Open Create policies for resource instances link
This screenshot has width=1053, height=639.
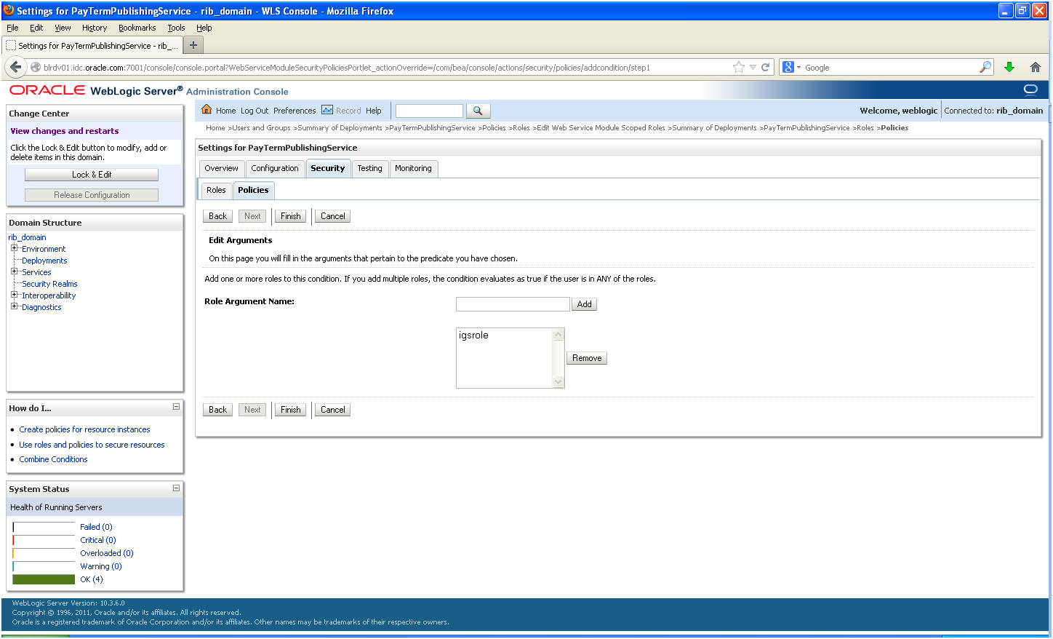point(84,429)
